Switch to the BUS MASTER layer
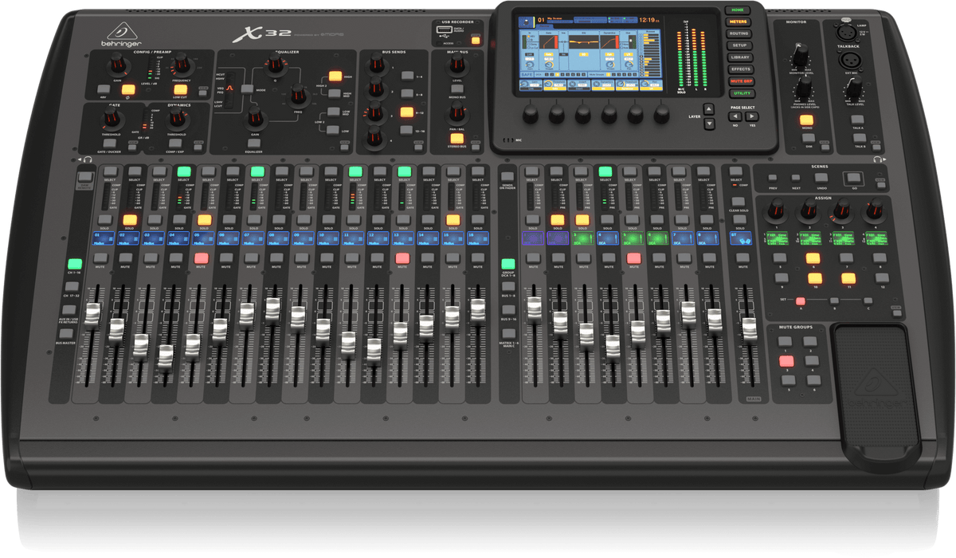This screenshot has width=956, height=558. coord(67,333)
